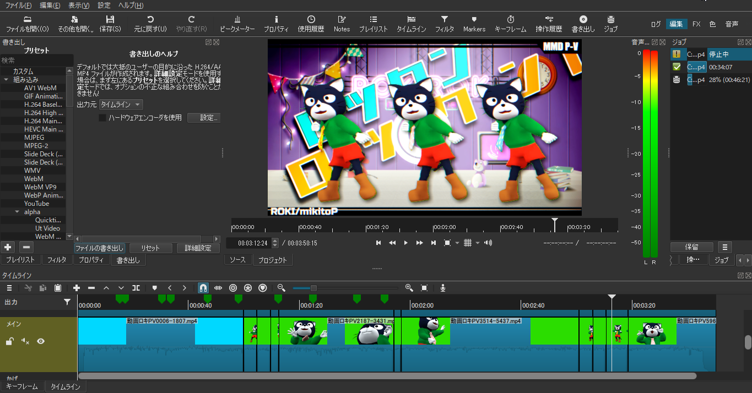752x393 pixels.
Task: Hide the メイン track using the eye icon
Action: [41, 341]
